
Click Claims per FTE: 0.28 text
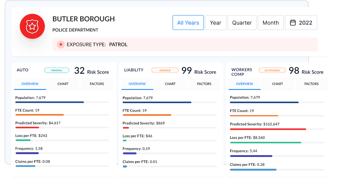coord(247,164)
